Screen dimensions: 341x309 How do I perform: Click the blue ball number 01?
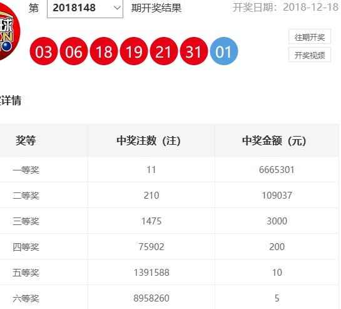[x=224, y=51]
